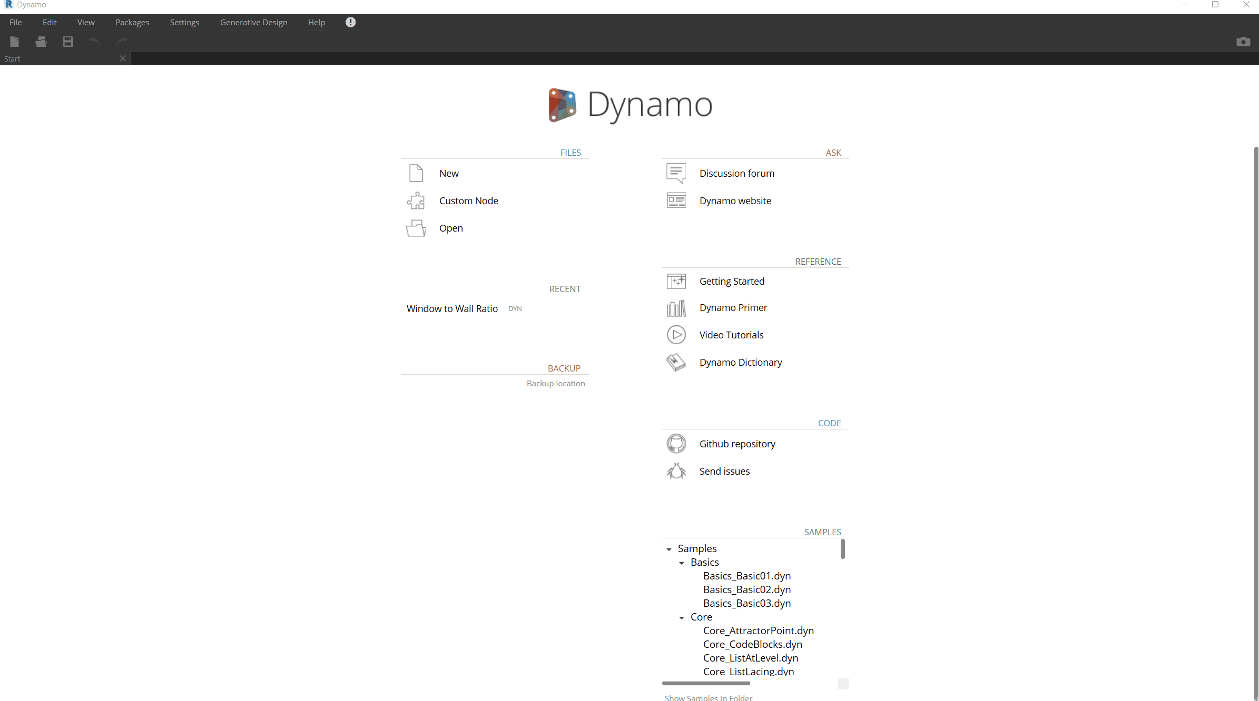Click the Backup location link
The image size is (1259, 701).
click(556, 383)
